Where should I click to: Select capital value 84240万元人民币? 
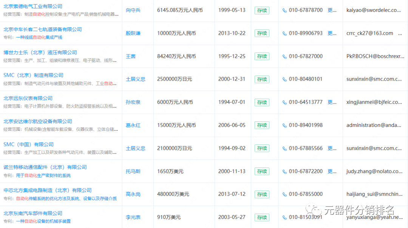176,56
